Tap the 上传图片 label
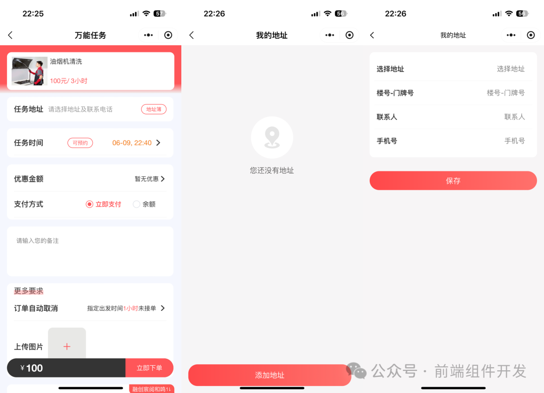 28,347
